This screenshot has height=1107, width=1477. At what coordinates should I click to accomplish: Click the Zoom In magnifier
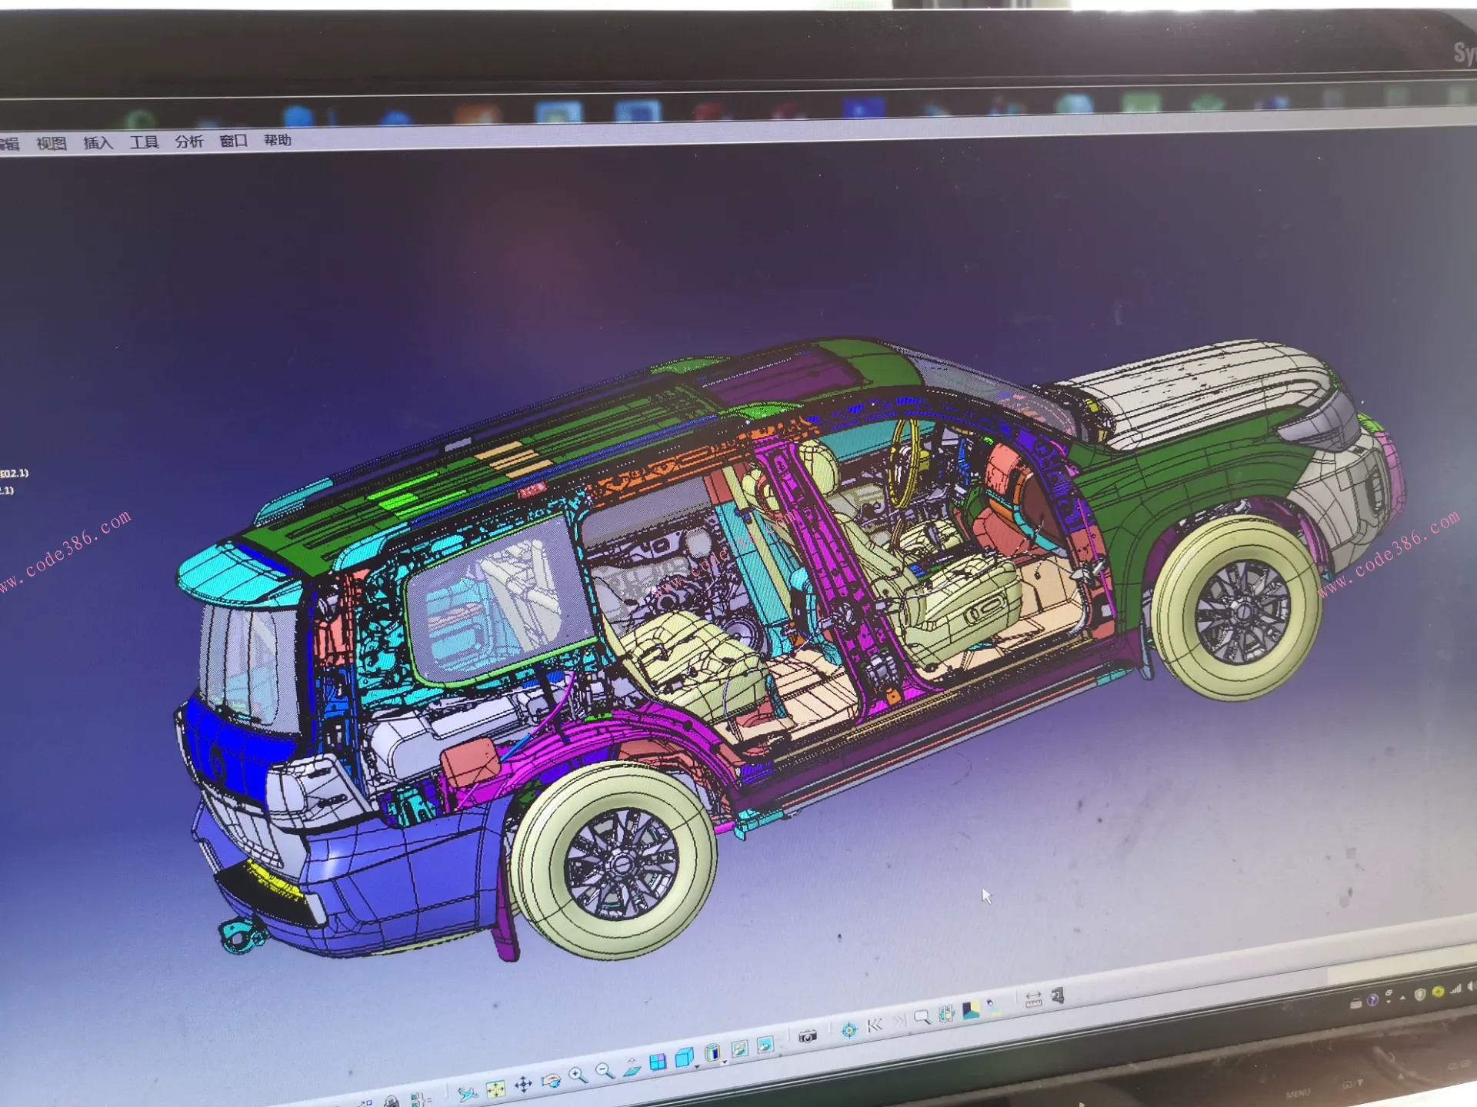(x=578, y=1075)
